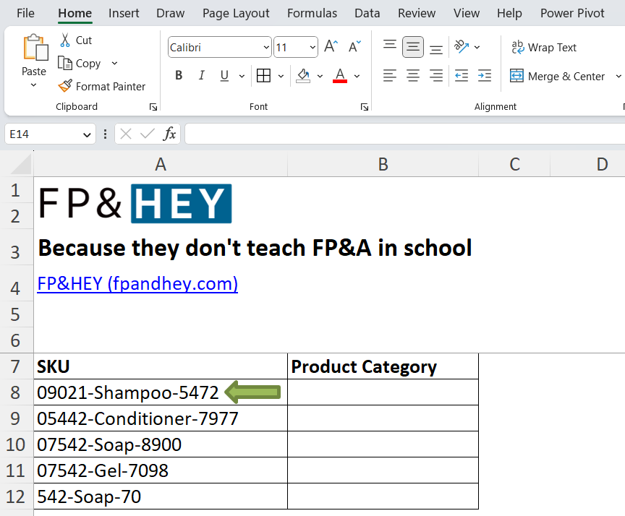
Task: Toggle Middle Align button
Action: 413,47
